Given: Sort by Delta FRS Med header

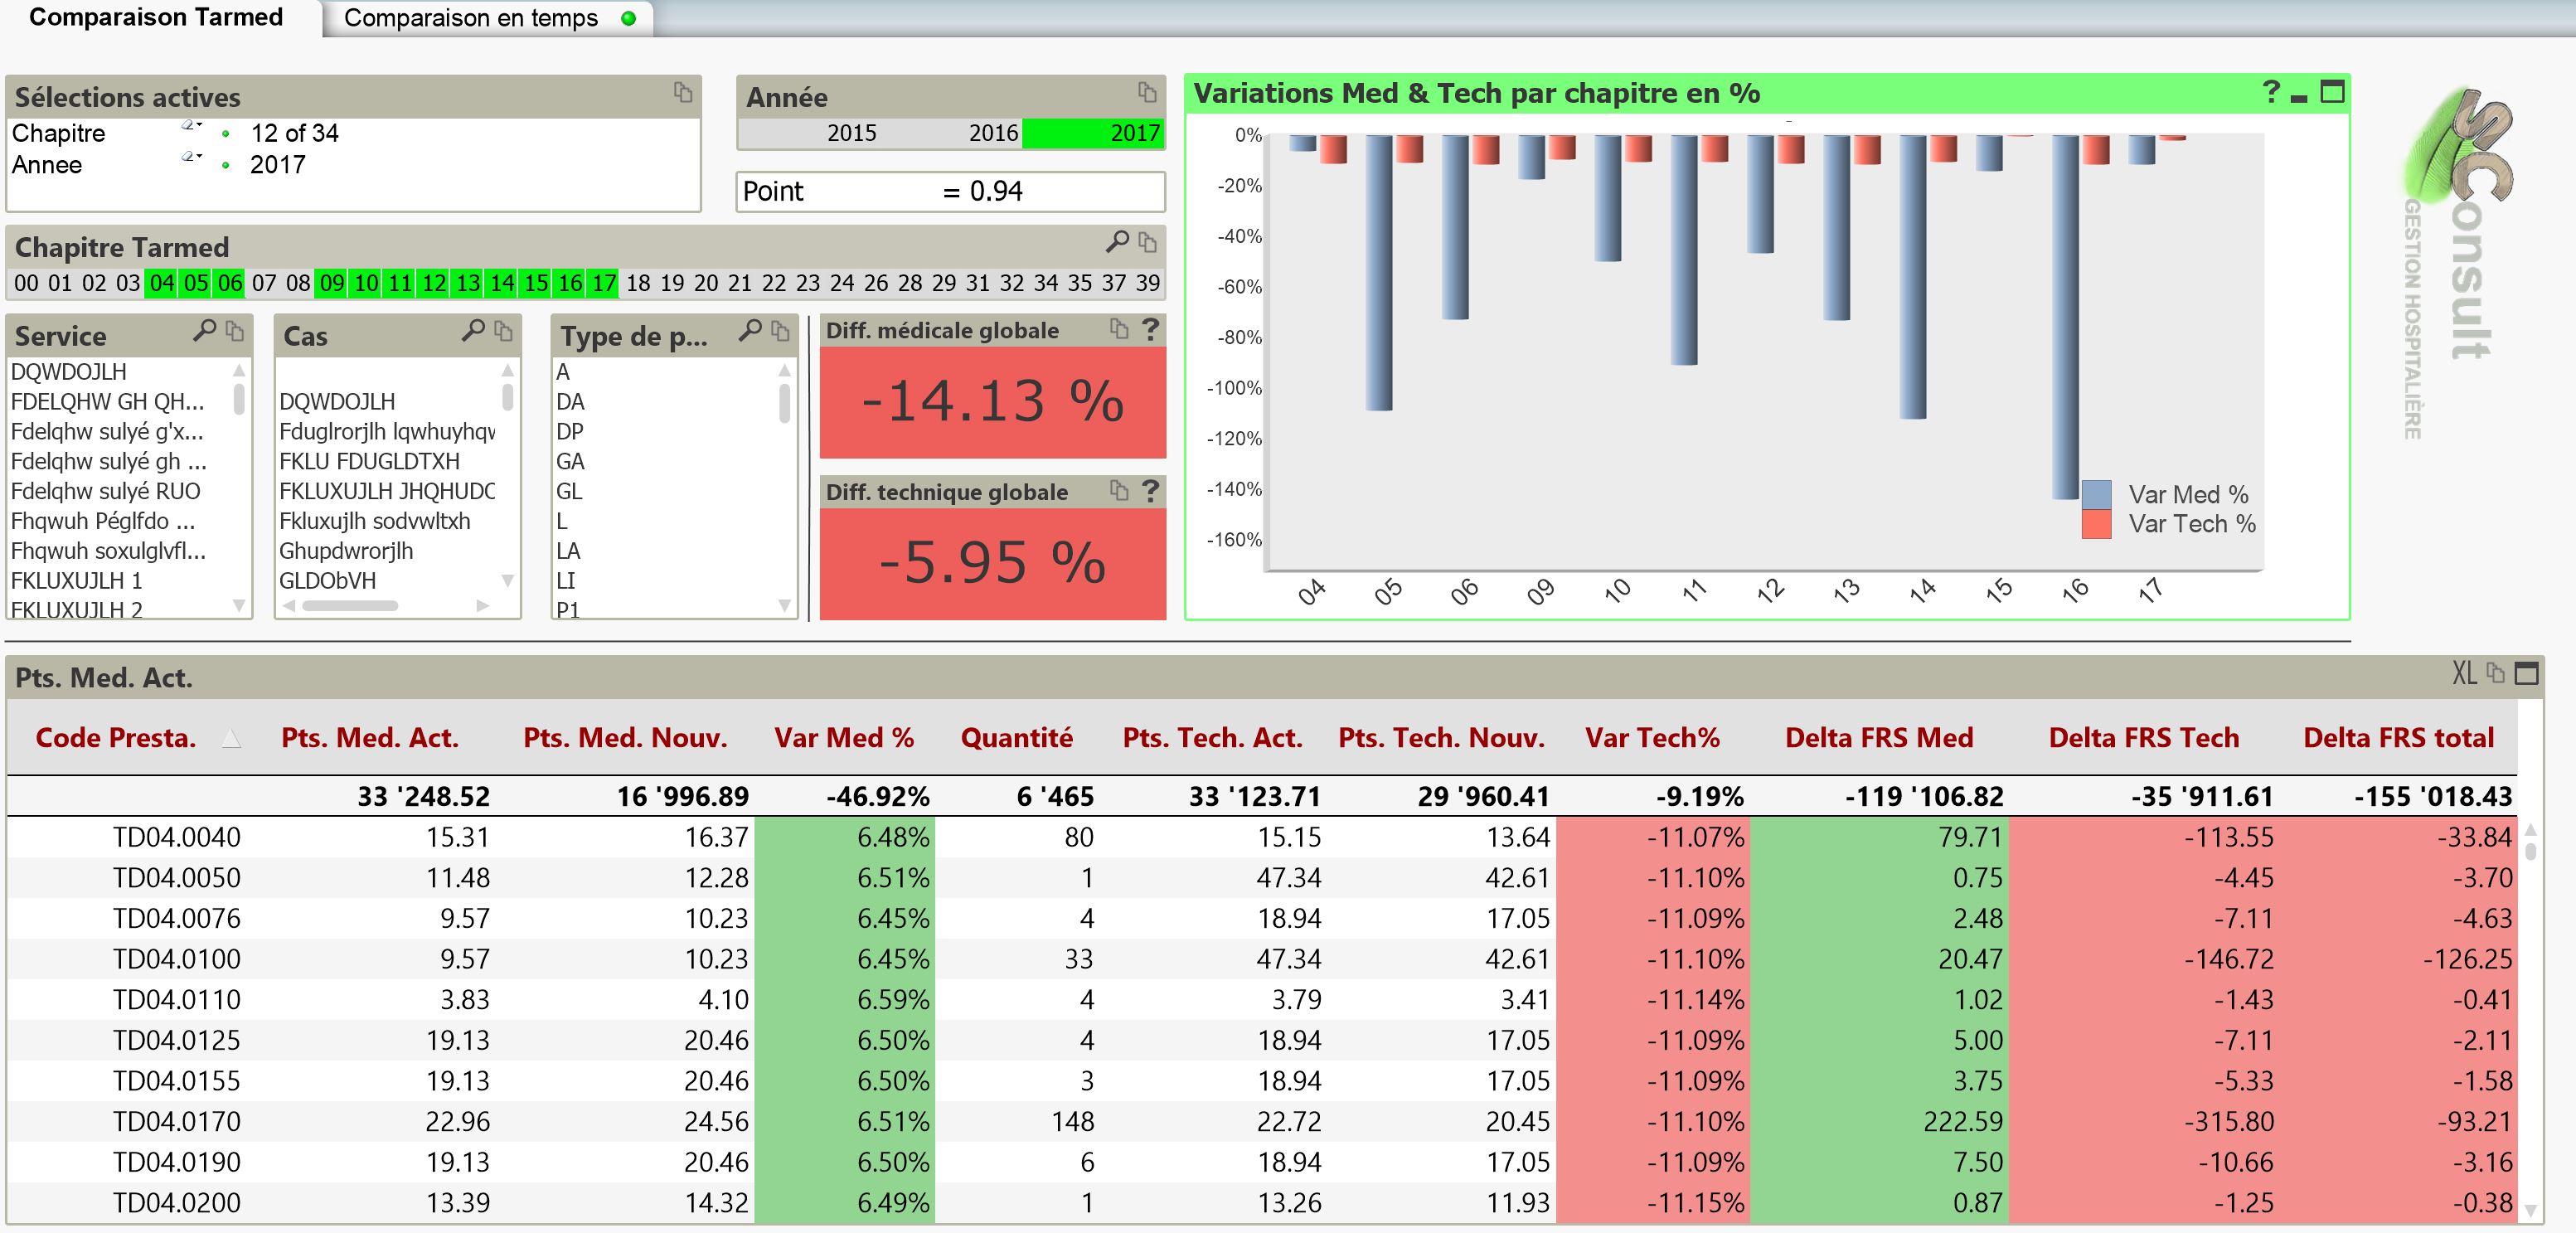Looking at the screenshot, I should coord(1879,738).
